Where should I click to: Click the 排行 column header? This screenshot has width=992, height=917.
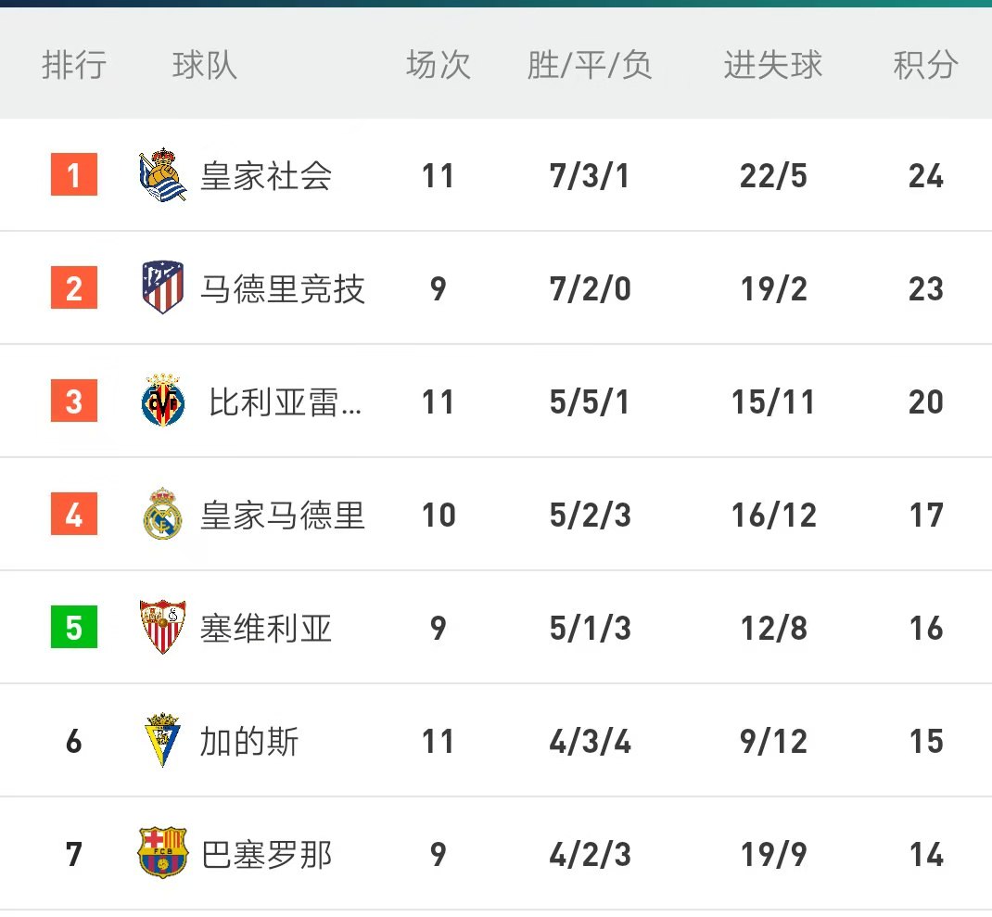(x=74, y=65)
